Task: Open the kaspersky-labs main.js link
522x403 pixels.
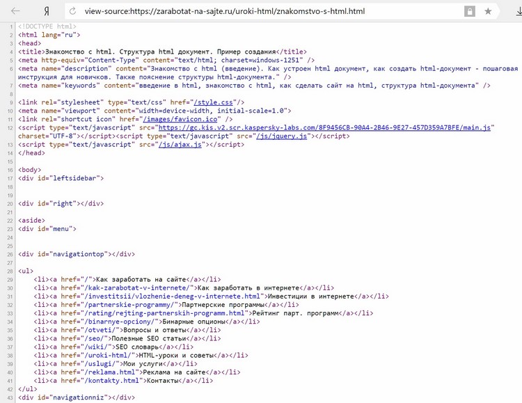Action: (324, 127)
